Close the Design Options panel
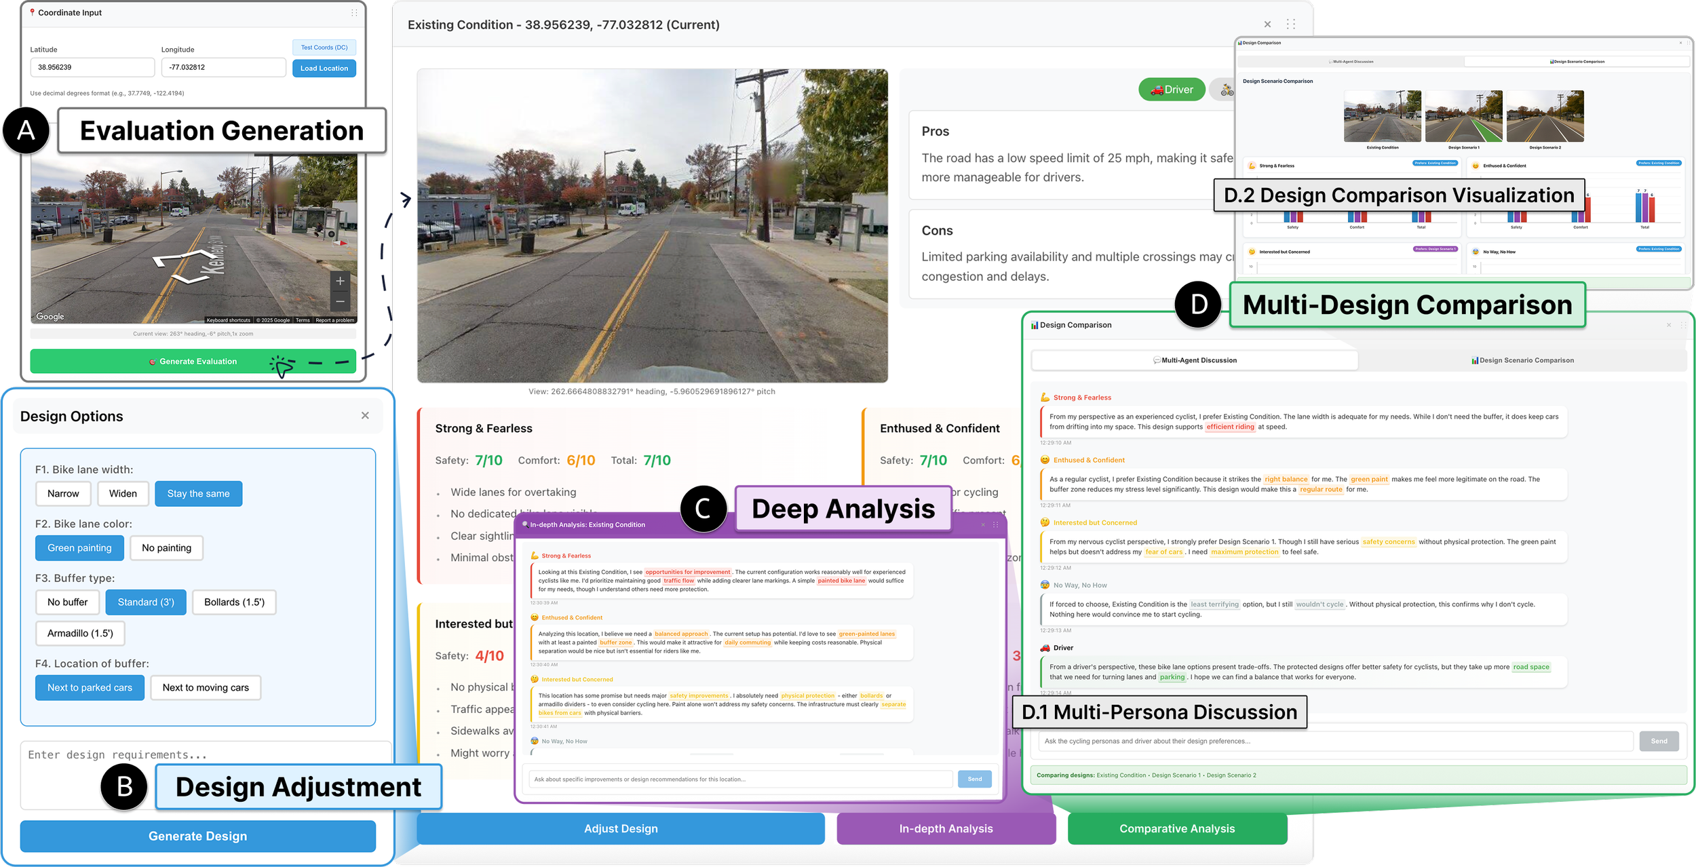 [x=365, y=415]
